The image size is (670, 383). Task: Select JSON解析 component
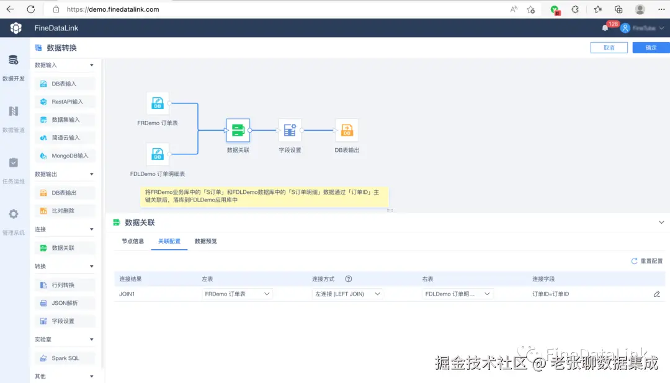click(x=65, y=303)
